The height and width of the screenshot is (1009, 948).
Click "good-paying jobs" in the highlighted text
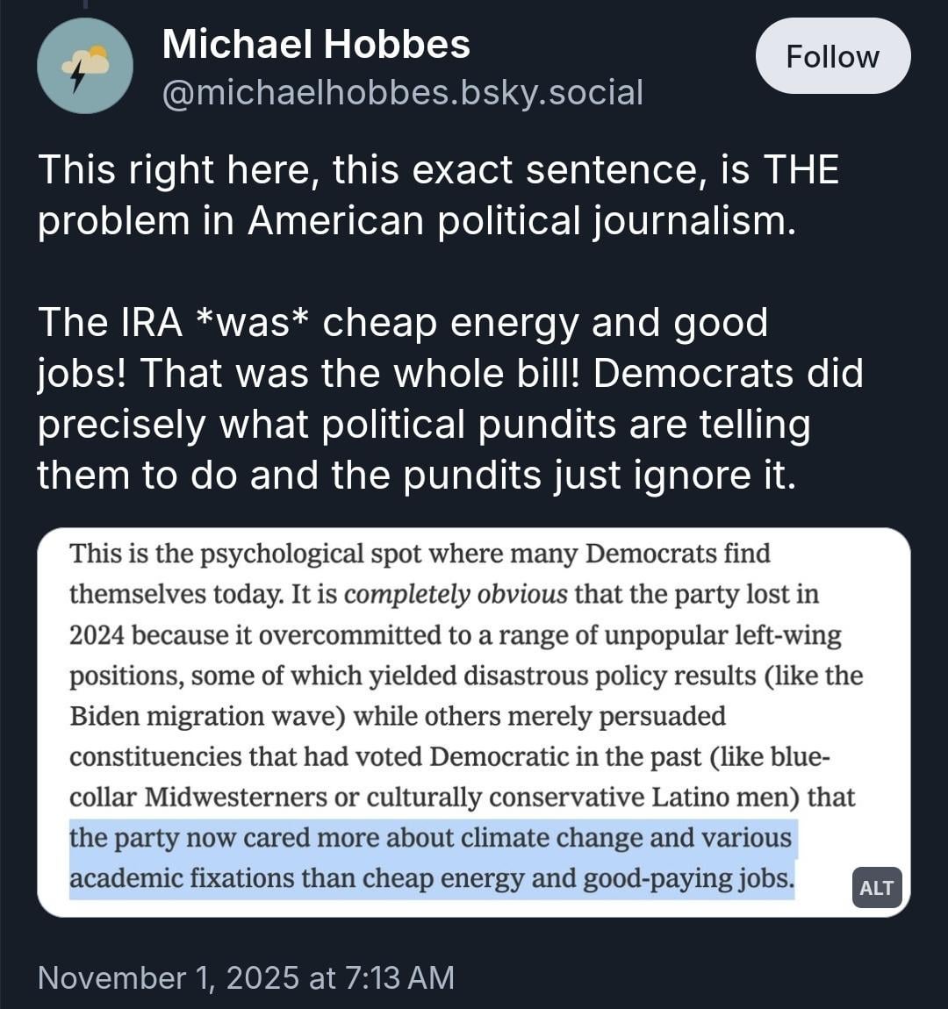(688, 877)
